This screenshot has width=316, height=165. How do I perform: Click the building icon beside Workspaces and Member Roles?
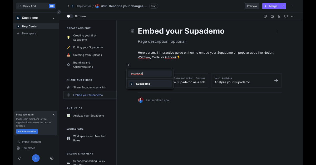68,138
